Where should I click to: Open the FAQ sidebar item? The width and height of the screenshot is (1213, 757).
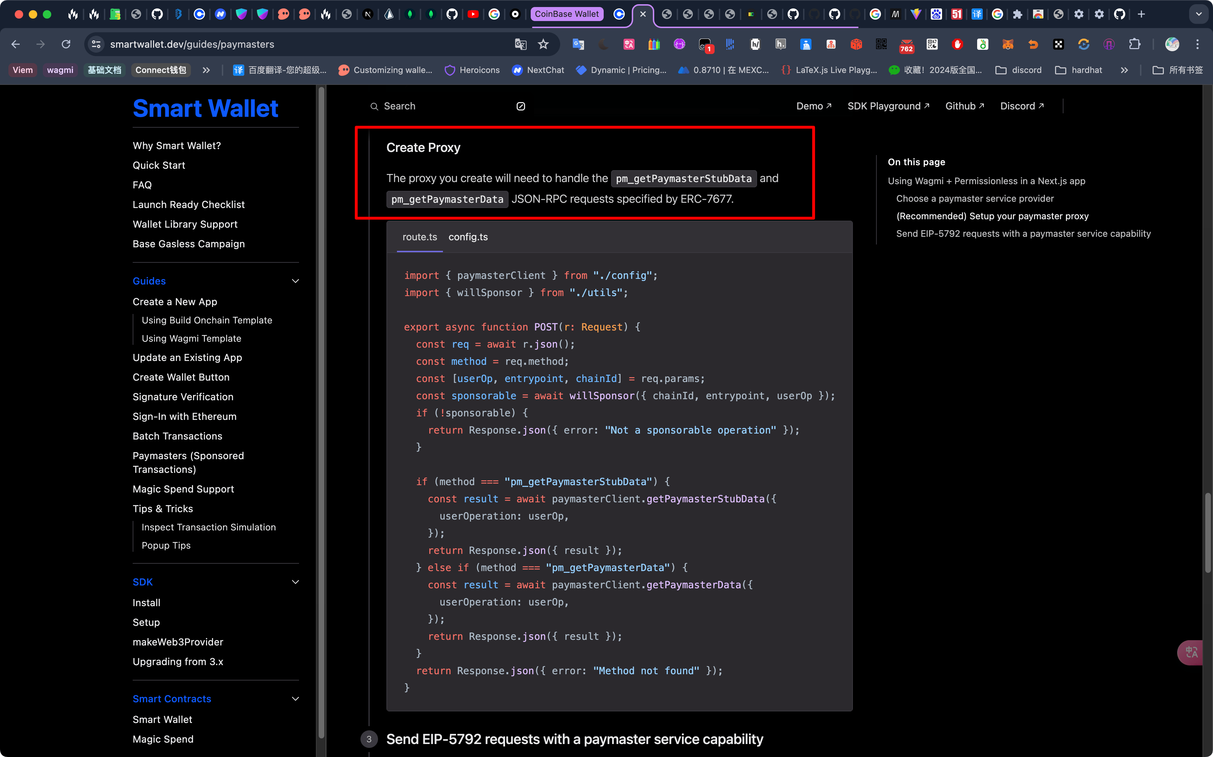[x=142, y=185]
